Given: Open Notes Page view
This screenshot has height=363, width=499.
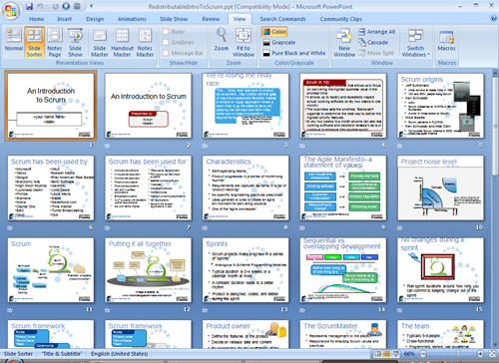Looking at the screenshot, I should (x=55, y=42).
